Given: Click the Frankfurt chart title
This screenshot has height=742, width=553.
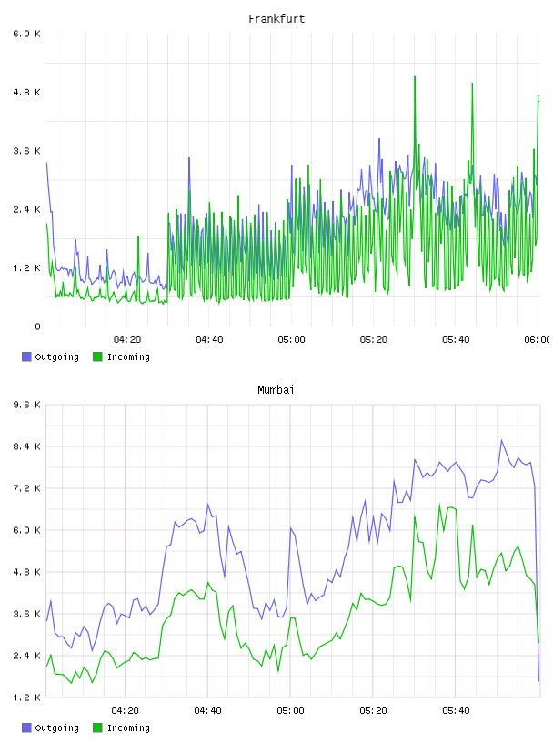Looking at the screenshot, I should point(276,18).
